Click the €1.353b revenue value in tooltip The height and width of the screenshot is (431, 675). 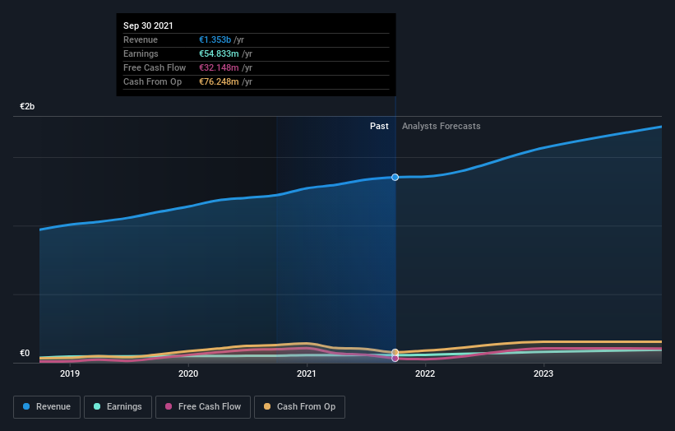215,39
